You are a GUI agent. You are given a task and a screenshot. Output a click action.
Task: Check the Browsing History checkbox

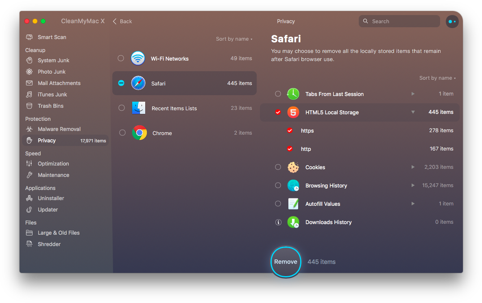tap(278, 185)
